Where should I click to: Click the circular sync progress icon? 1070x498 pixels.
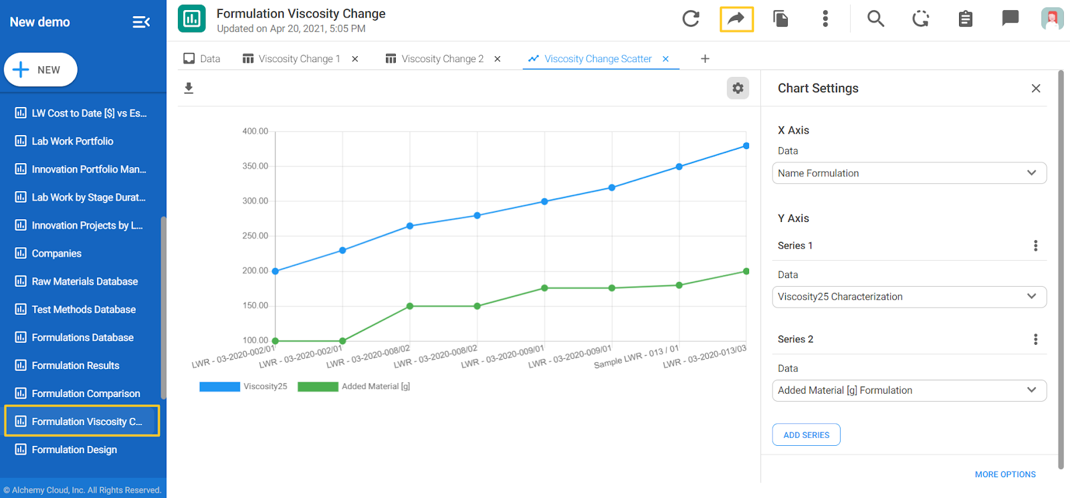[921, 19]
